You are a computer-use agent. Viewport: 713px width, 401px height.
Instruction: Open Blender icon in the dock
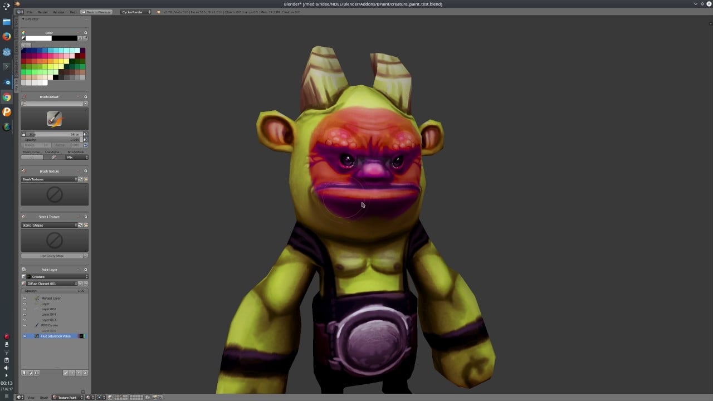(x=7, y=82)
